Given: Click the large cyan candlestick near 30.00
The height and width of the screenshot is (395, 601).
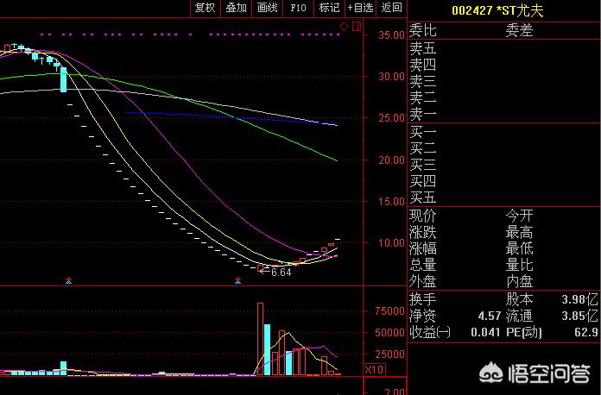Looking at the screenshot, I should [63, 79].
